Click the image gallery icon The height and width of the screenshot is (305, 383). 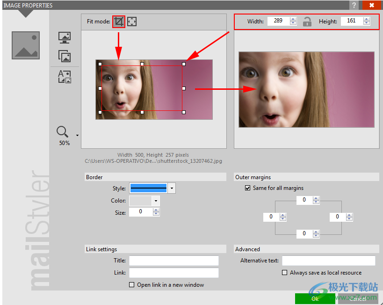(x=64, y=56)
